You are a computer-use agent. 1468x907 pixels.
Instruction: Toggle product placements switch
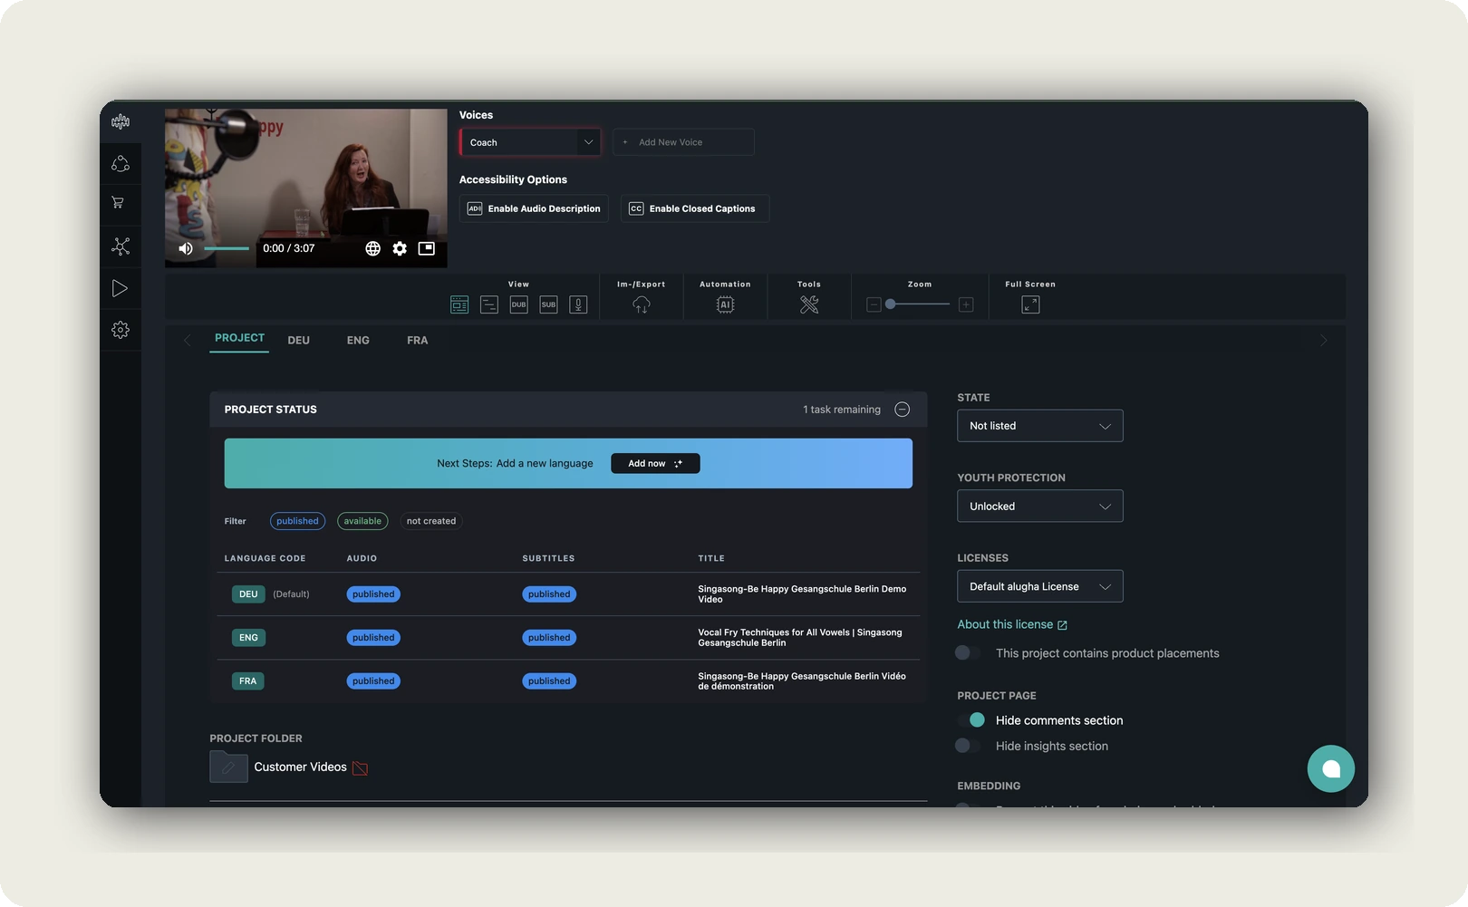tap(968, 652)
